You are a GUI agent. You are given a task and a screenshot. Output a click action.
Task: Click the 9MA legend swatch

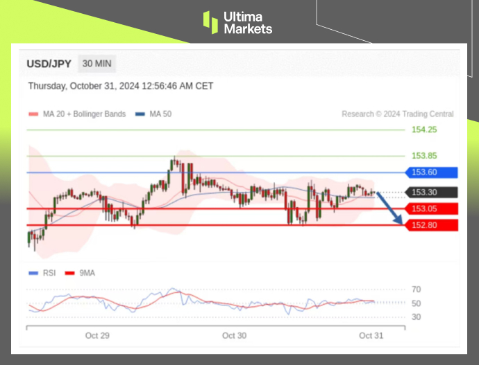coord(69,274)
